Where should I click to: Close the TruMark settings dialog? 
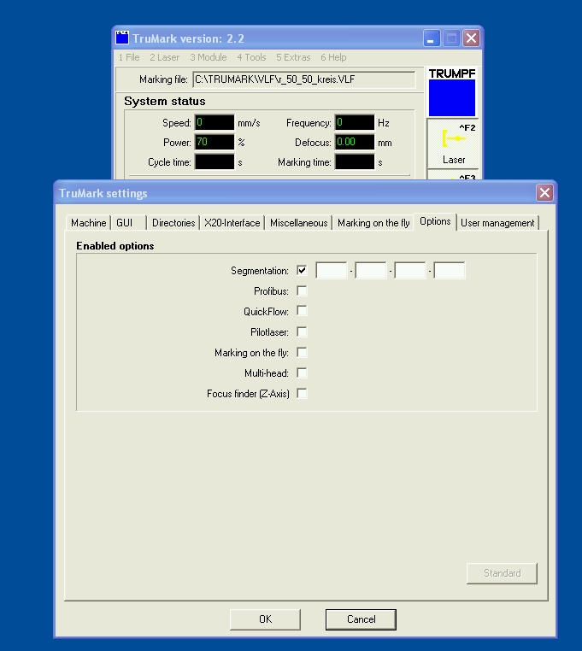coord(544,192)
